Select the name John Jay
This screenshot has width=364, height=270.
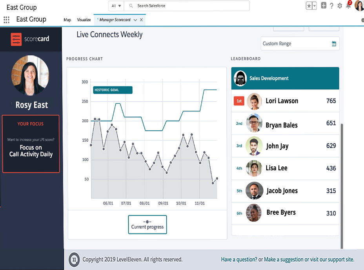tap(277, 146)
